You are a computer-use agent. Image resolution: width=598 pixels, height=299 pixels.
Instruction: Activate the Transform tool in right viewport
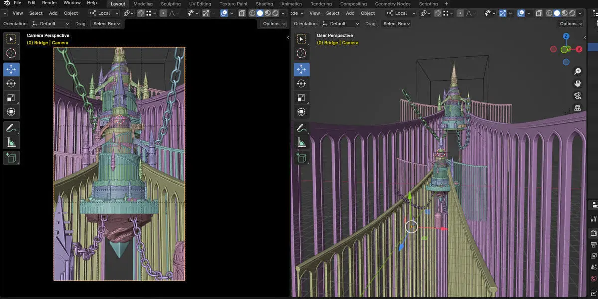click(x=301, y=112)
